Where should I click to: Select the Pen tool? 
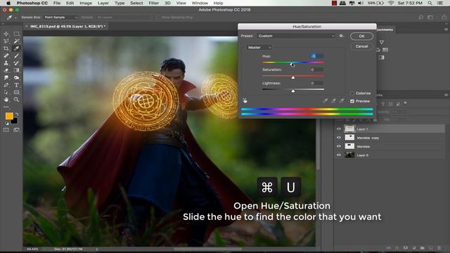(x=6, y=85)
